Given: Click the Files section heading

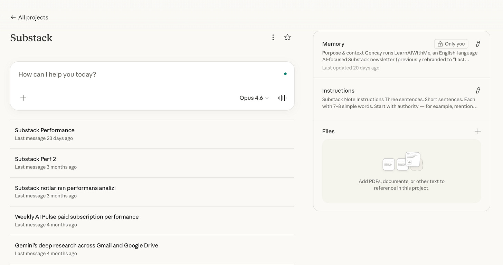Looking at the screenshot, I should 328,131.
